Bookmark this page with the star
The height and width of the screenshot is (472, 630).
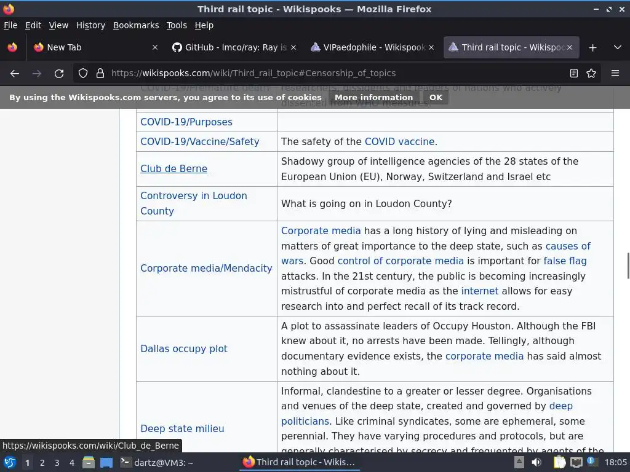591,74
